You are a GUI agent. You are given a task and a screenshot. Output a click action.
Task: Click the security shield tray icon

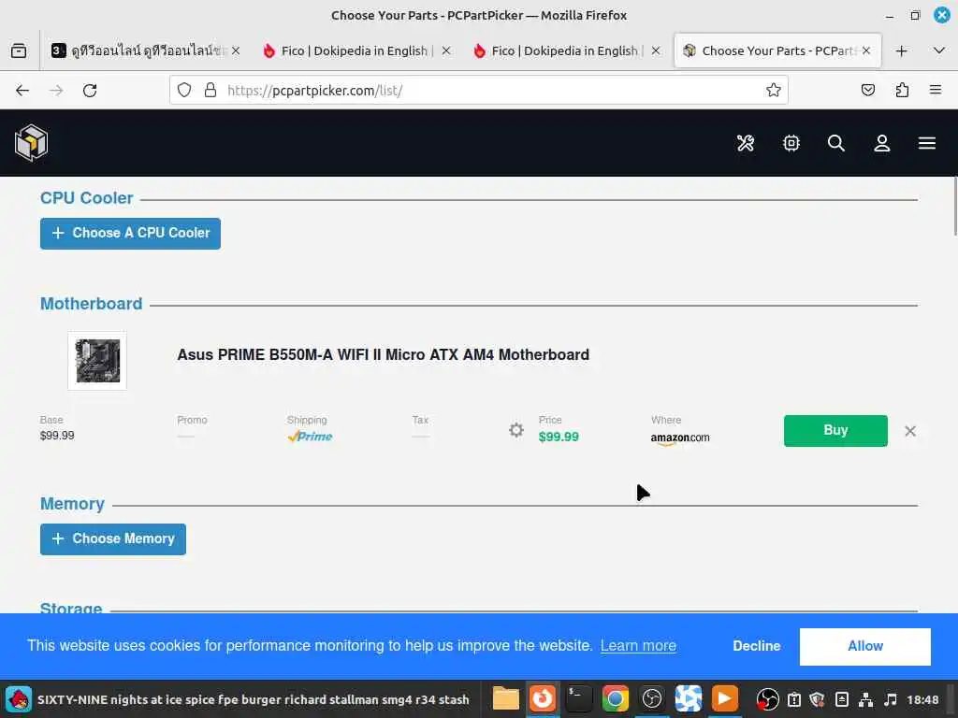click(x=818, y=699)
